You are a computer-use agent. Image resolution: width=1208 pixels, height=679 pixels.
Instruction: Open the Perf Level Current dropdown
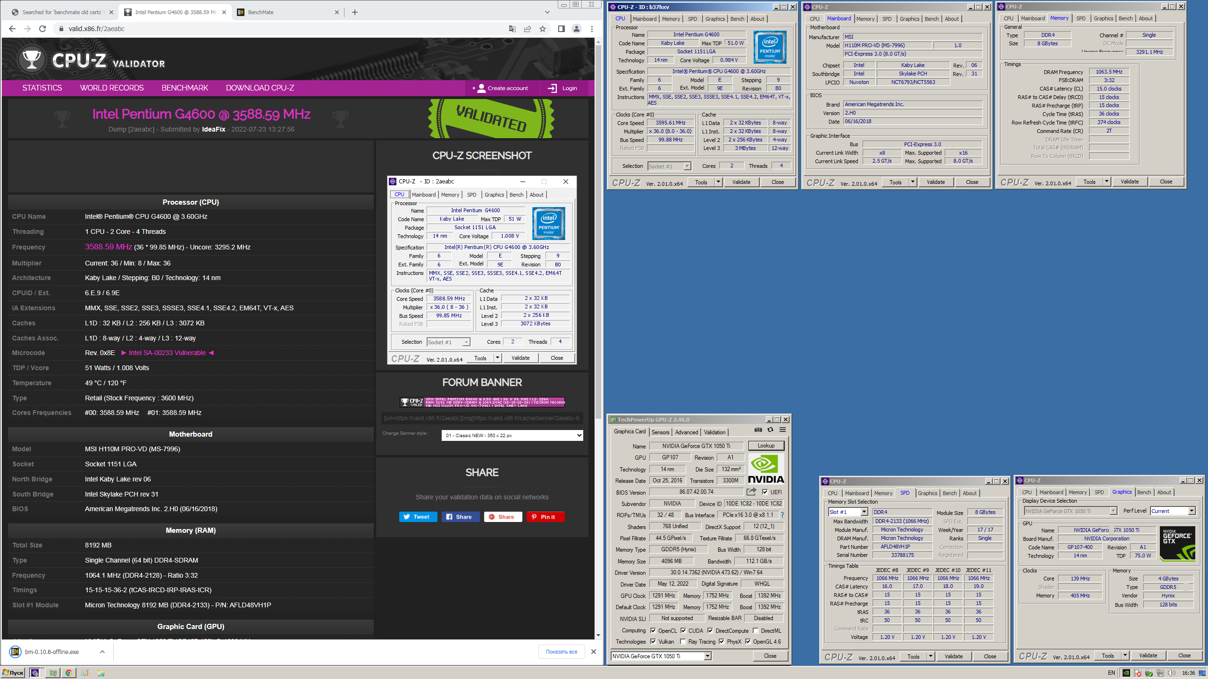point(1172,511)
